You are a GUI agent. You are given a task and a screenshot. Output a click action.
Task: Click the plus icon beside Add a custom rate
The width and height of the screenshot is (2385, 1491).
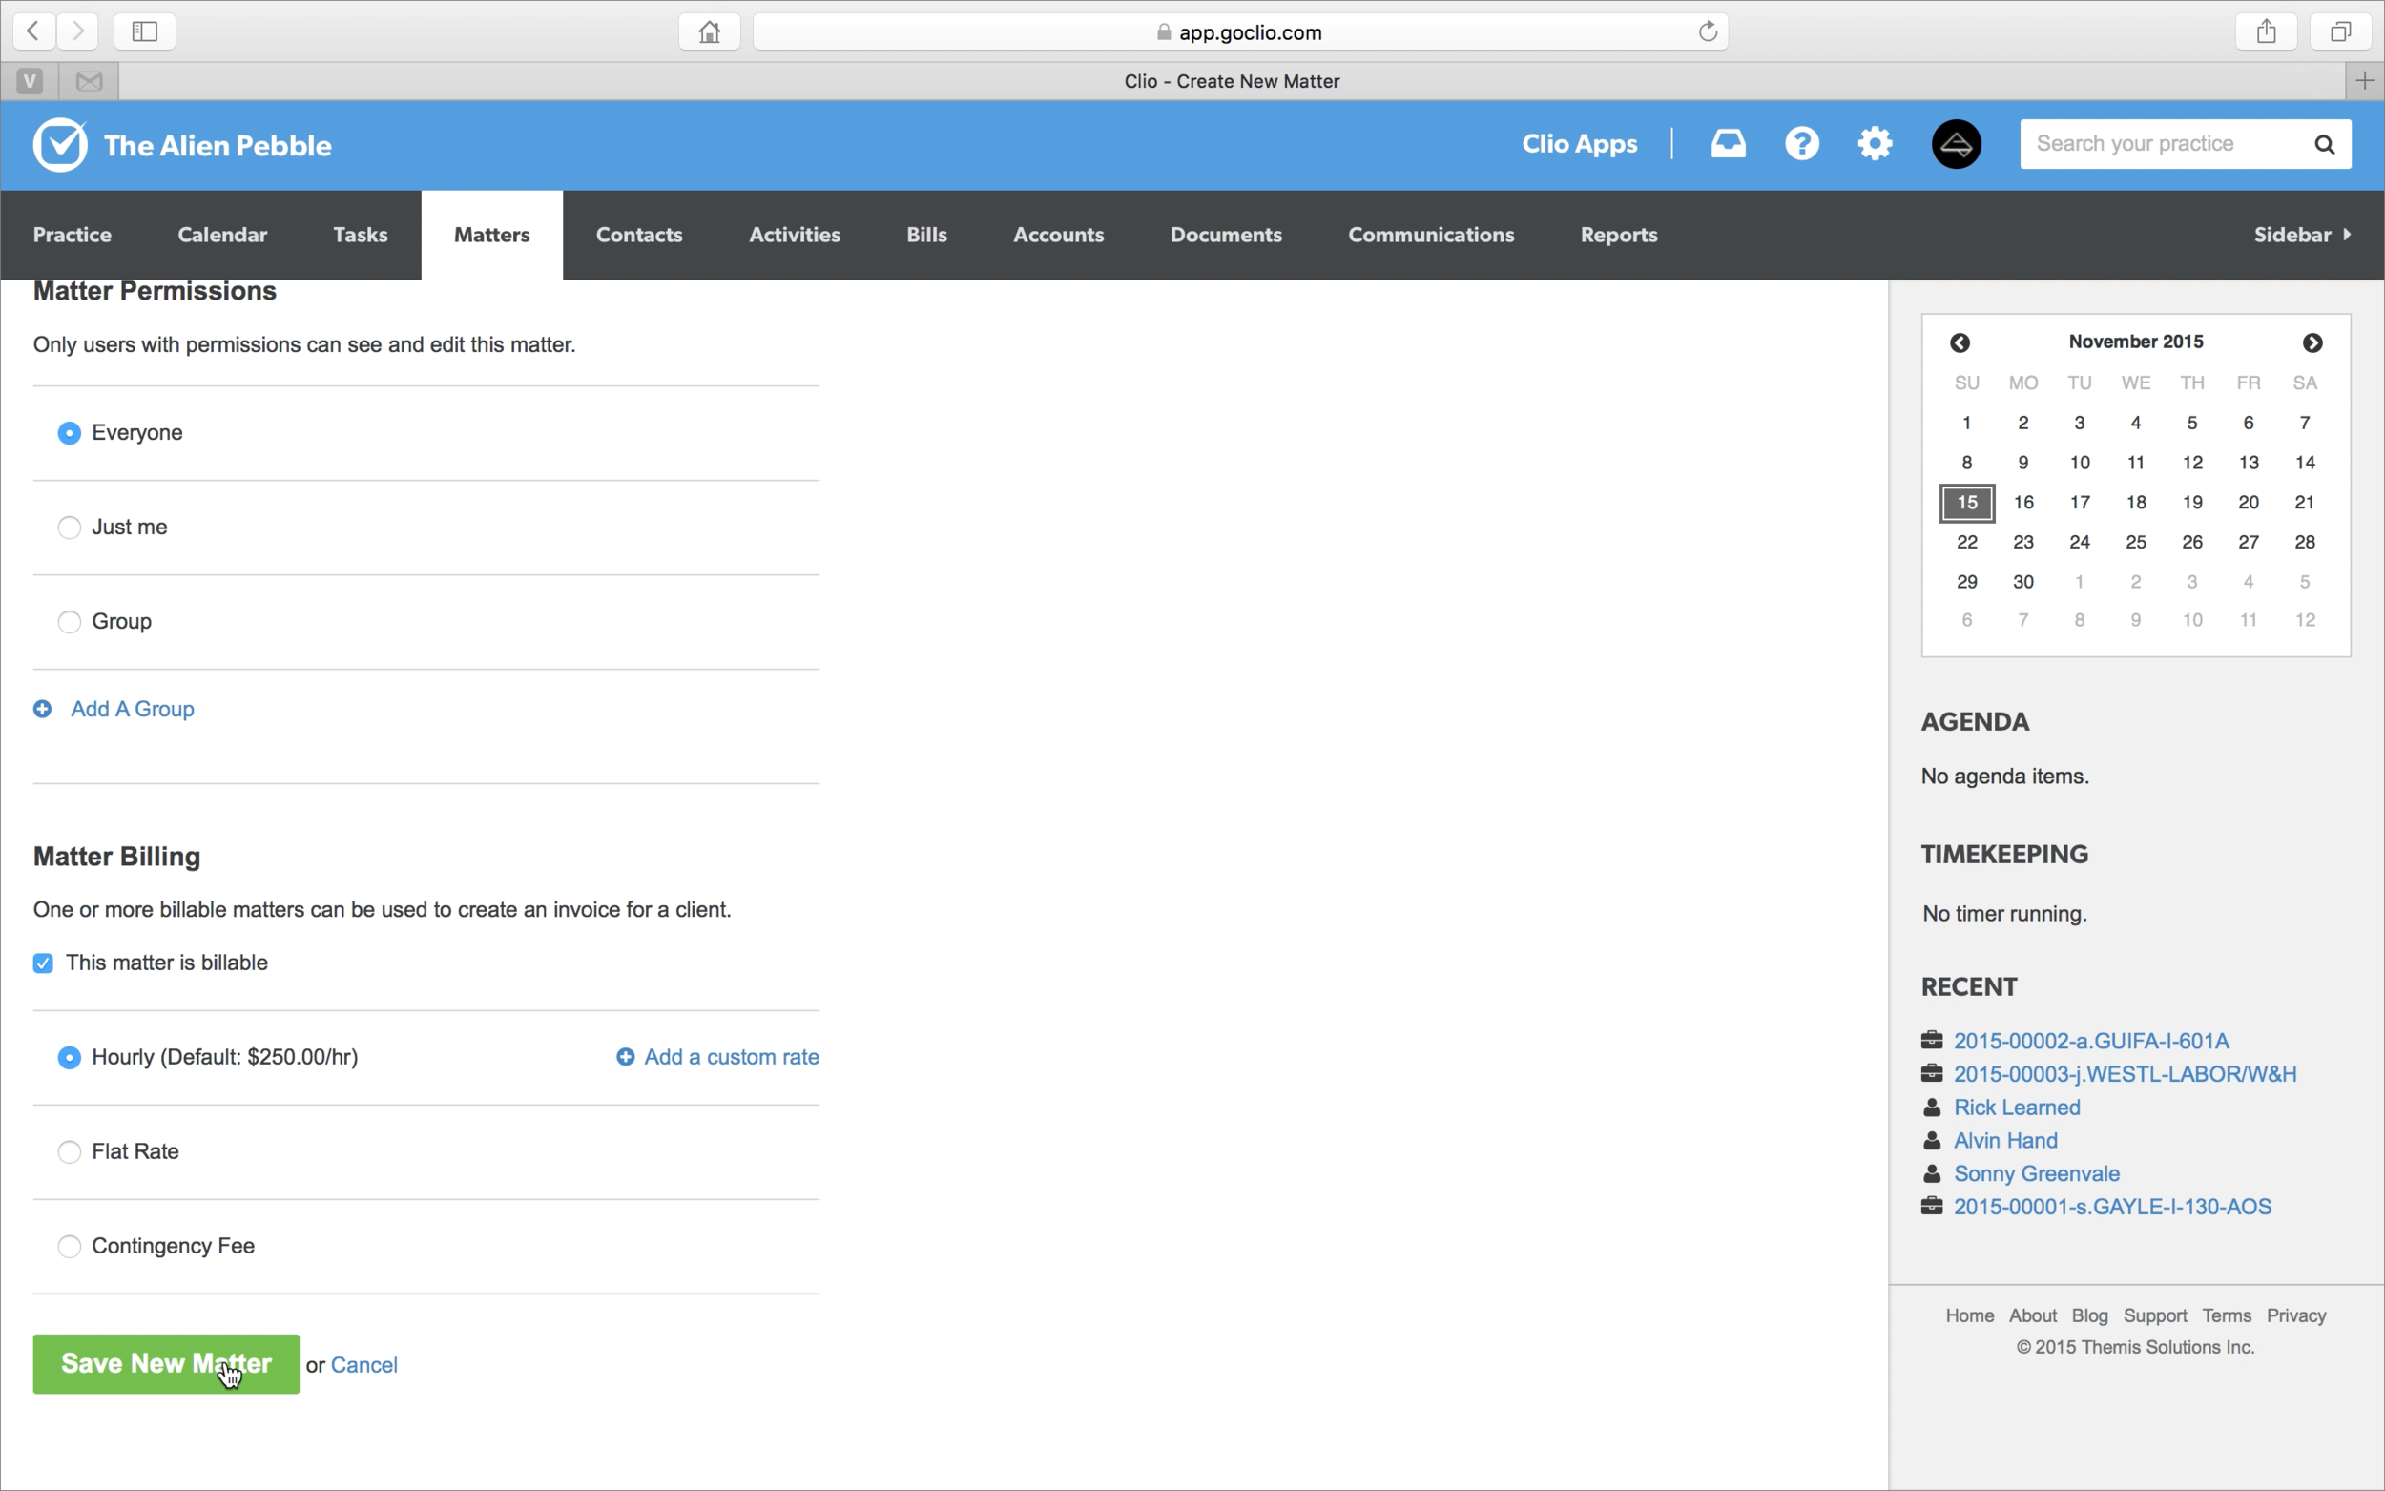[625, 1057]
